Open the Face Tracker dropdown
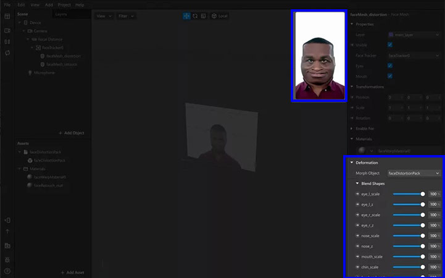The image size is (445, 278). pyautogui.click(x=414, y=56)
